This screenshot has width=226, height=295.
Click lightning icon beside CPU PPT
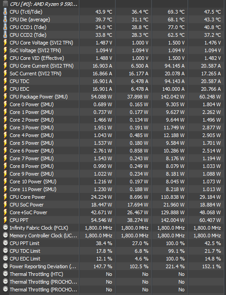(x=5, y=220)
